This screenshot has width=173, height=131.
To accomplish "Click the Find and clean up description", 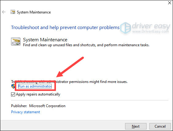I will [86, 45].
